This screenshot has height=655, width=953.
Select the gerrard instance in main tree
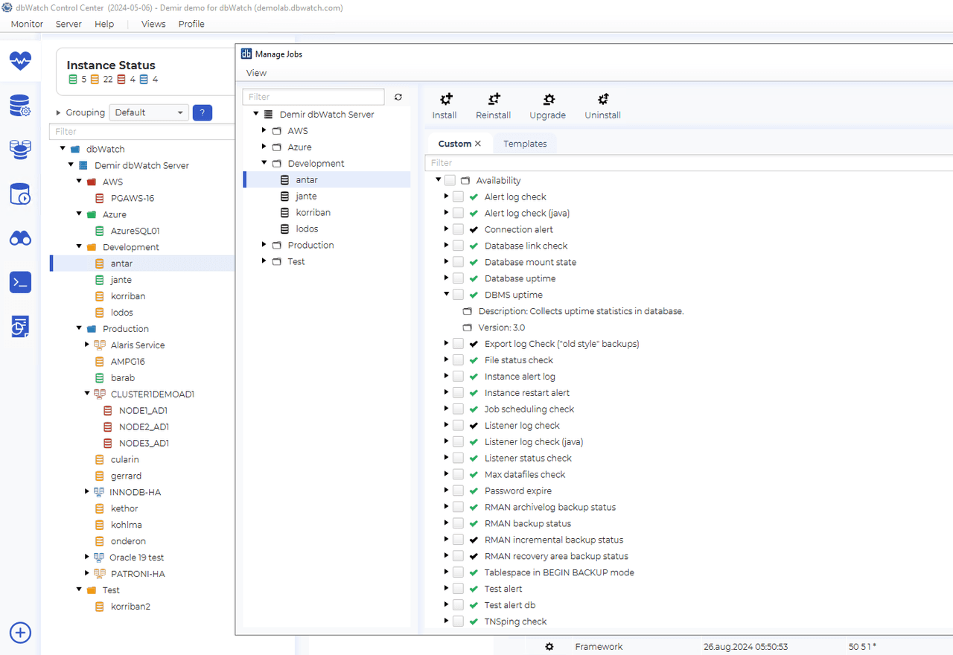[126, 476]
